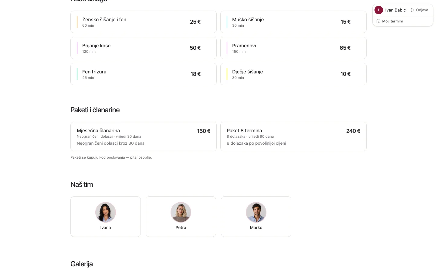
Task: Click the Paketi i članarine heading
Action: tap(95, 110)
